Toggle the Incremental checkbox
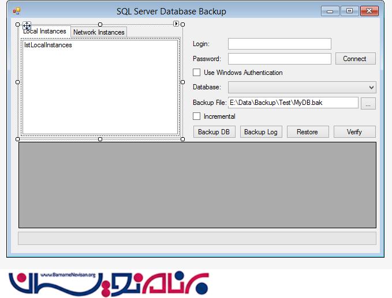 tap(197, 116)
